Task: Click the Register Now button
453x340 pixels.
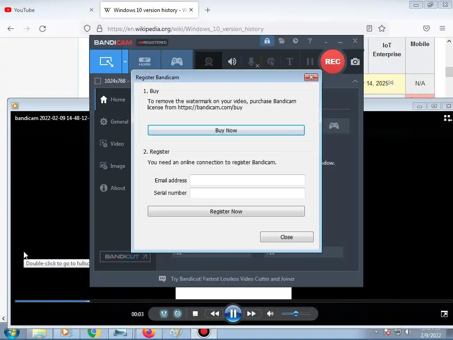Action: 226,211
